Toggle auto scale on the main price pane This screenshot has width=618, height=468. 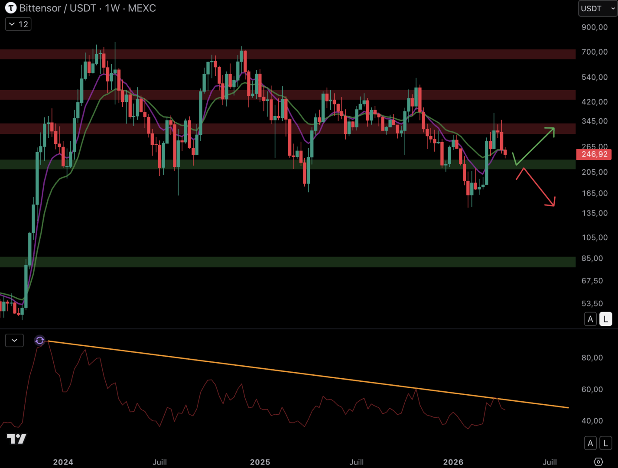pos(590,319)
